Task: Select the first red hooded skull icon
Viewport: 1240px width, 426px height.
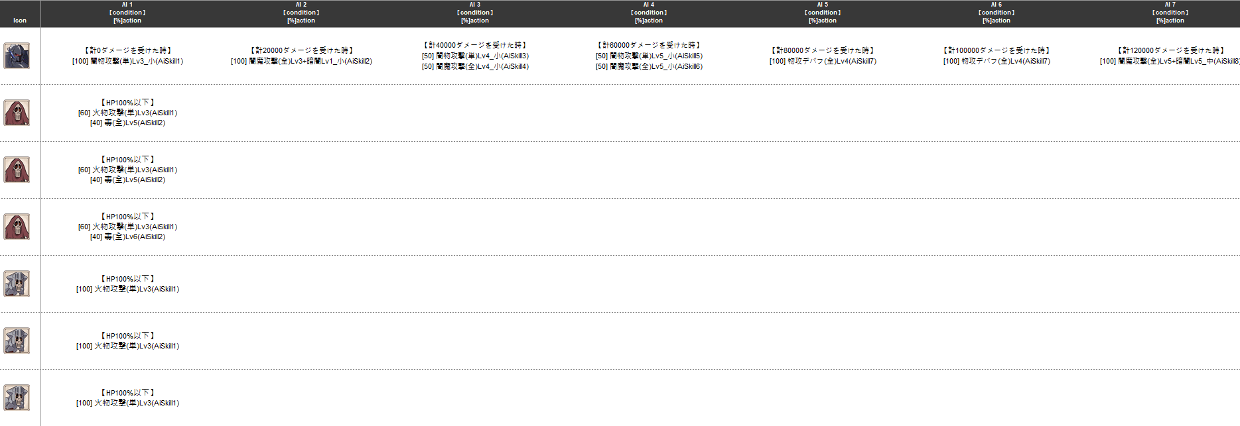Action: [17, 113]
